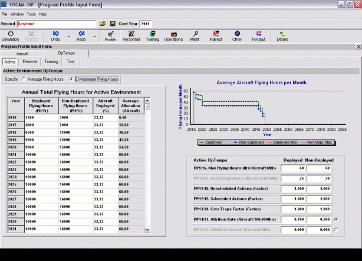Viewport: 362px width, 261px height.
Task: Click the OSCAM JSF title bar app icon
Action: 4,4
